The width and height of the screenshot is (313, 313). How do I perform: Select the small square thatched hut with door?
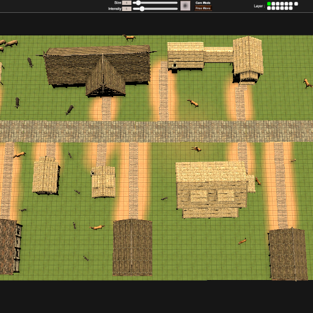[x=103, y=182]
